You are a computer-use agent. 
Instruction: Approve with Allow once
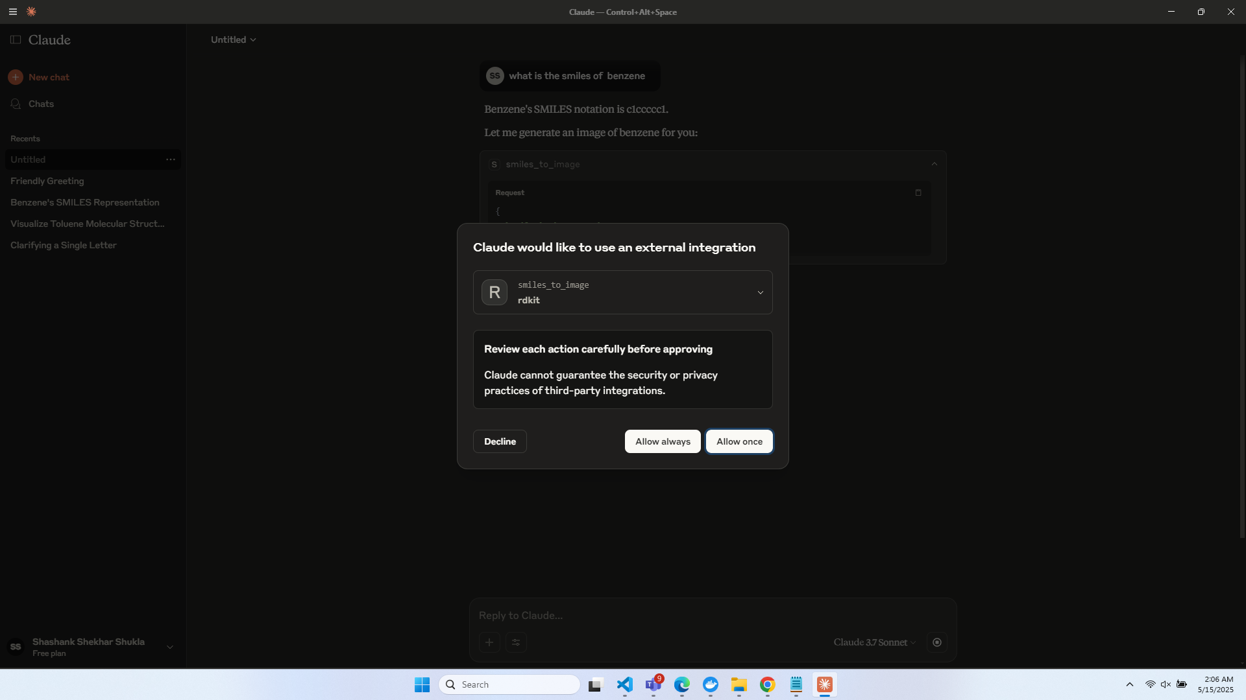(x=739, y=441)
